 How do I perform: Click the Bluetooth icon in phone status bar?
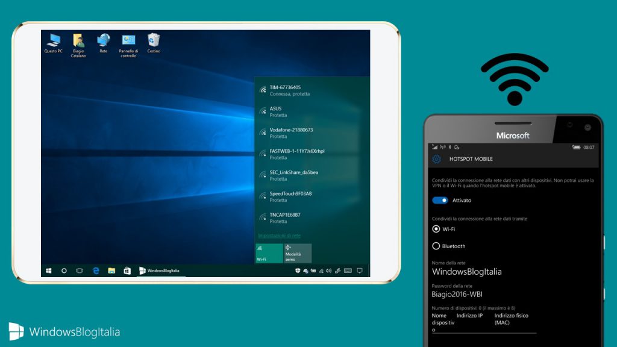[x=449, y=148]
